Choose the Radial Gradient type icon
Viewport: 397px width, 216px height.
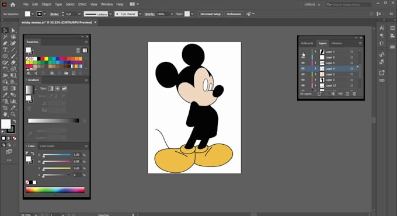[57, 88]
